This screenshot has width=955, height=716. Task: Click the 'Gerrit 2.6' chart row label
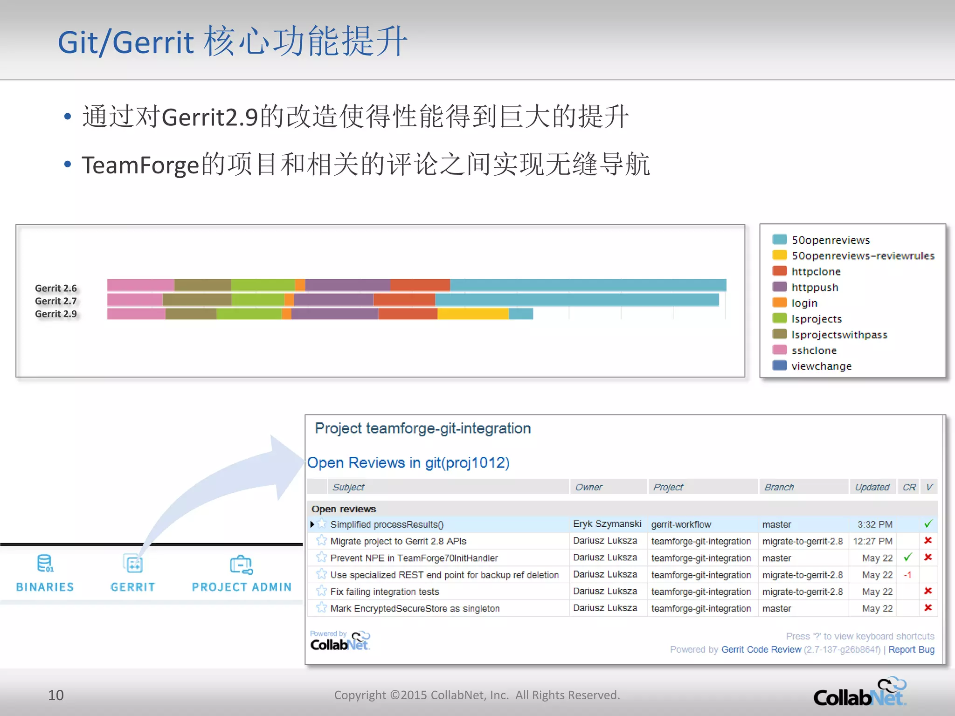pyautogui.click(x=56, y=288)
